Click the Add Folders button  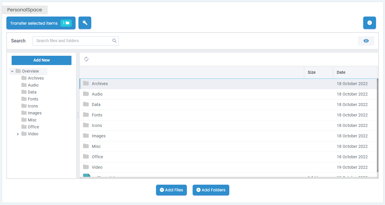coord(211,190)
